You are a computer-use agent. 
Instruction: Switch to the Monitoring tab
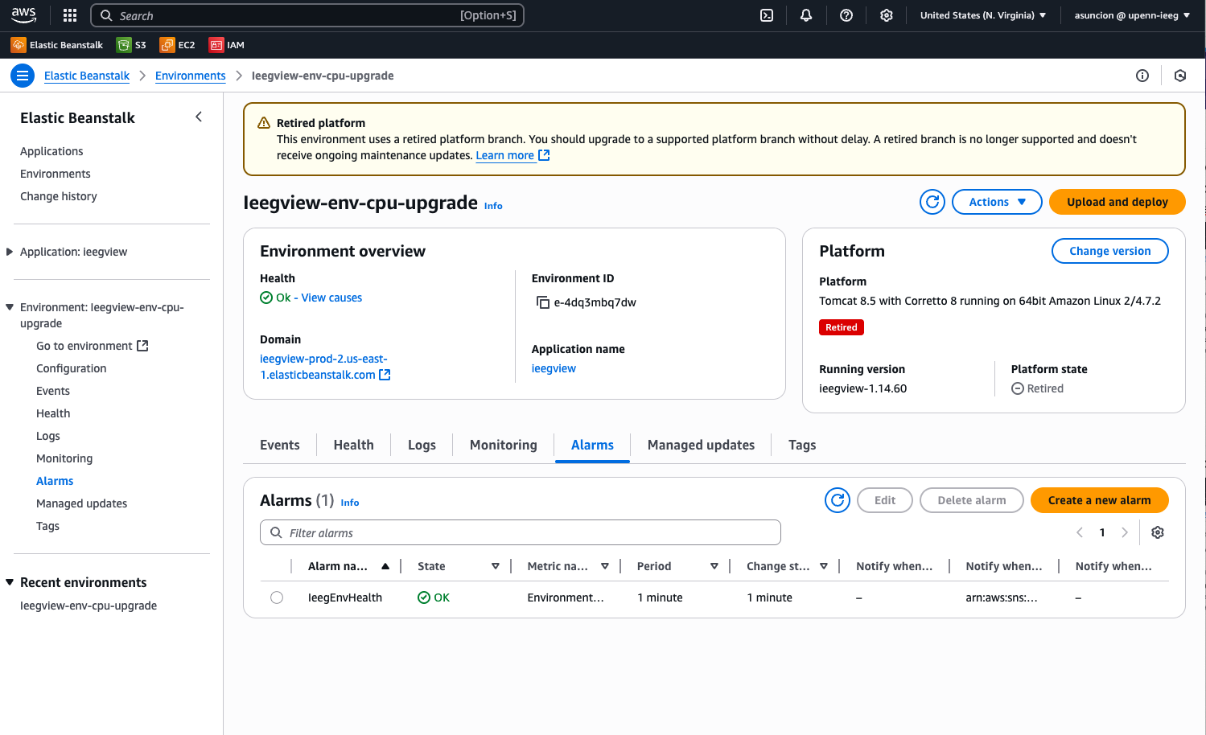tap(504, 445)
